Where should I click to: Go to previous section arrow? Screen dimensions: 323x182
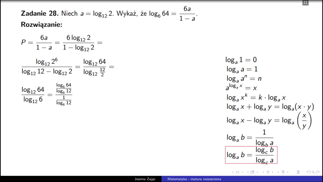click(x=278, y=172)
